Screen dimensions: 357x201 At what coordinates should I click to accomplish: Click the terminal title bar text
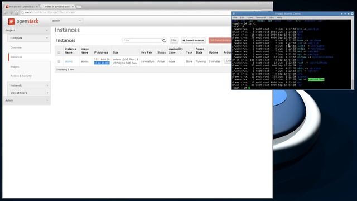[288, 13]
